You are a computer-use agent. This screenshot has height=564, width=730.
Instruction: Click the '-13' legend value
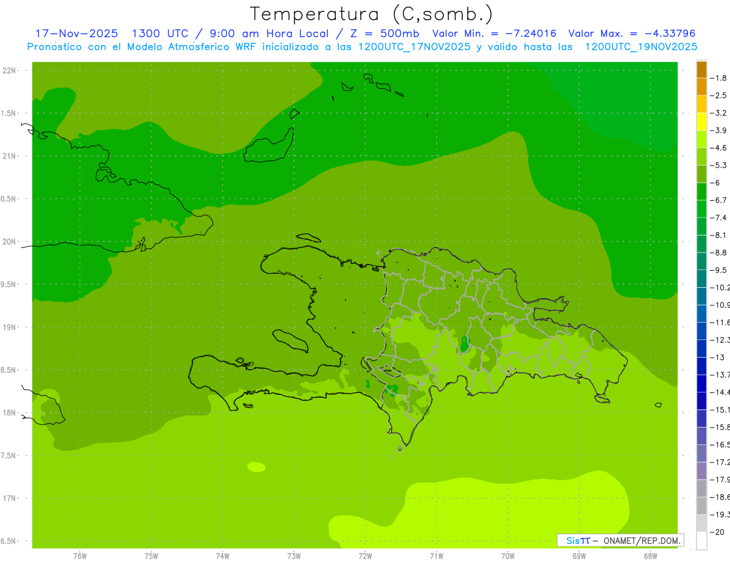(717, 357)
